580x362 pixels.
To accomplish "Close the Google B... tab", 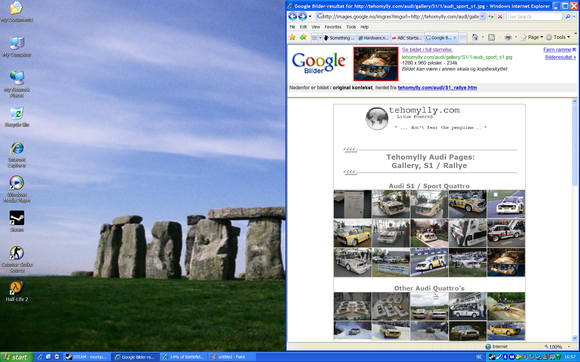I will [455, 38].
